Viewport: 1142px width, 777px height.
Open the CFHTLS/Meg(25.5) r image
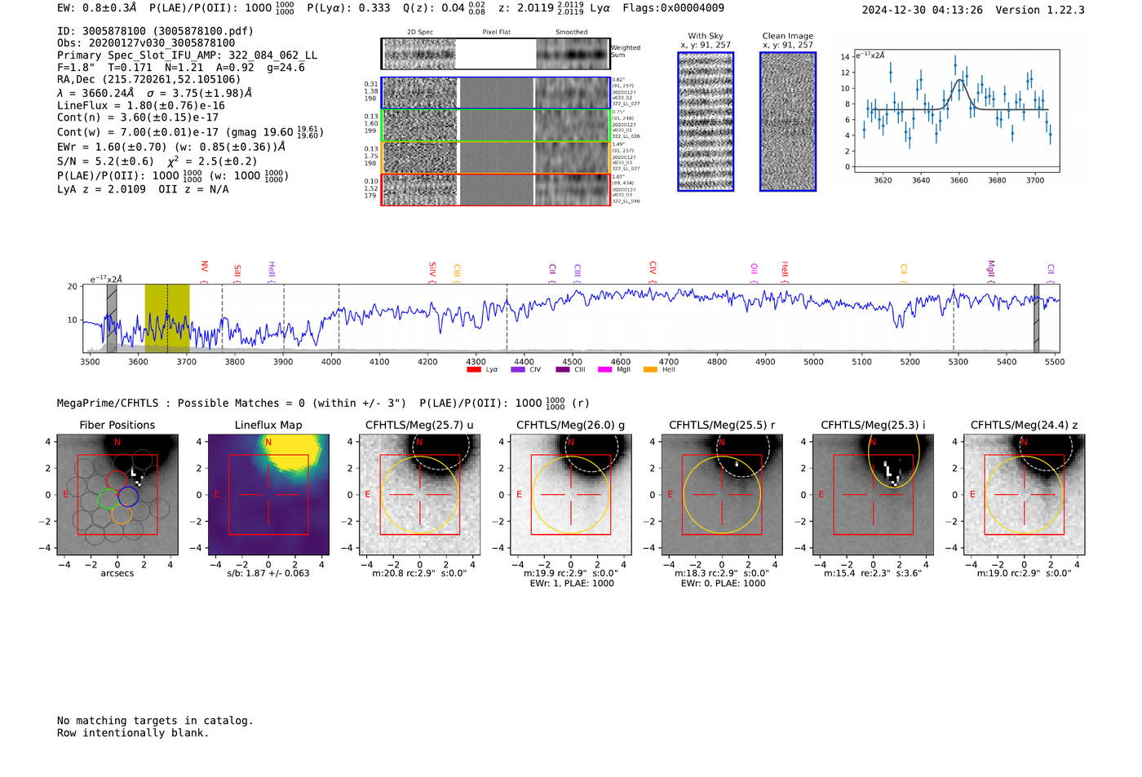(x=721, y=494)
